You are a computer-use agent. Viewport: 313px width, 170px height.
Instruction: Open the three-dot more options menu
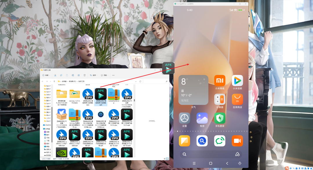[x=113, y=75]
